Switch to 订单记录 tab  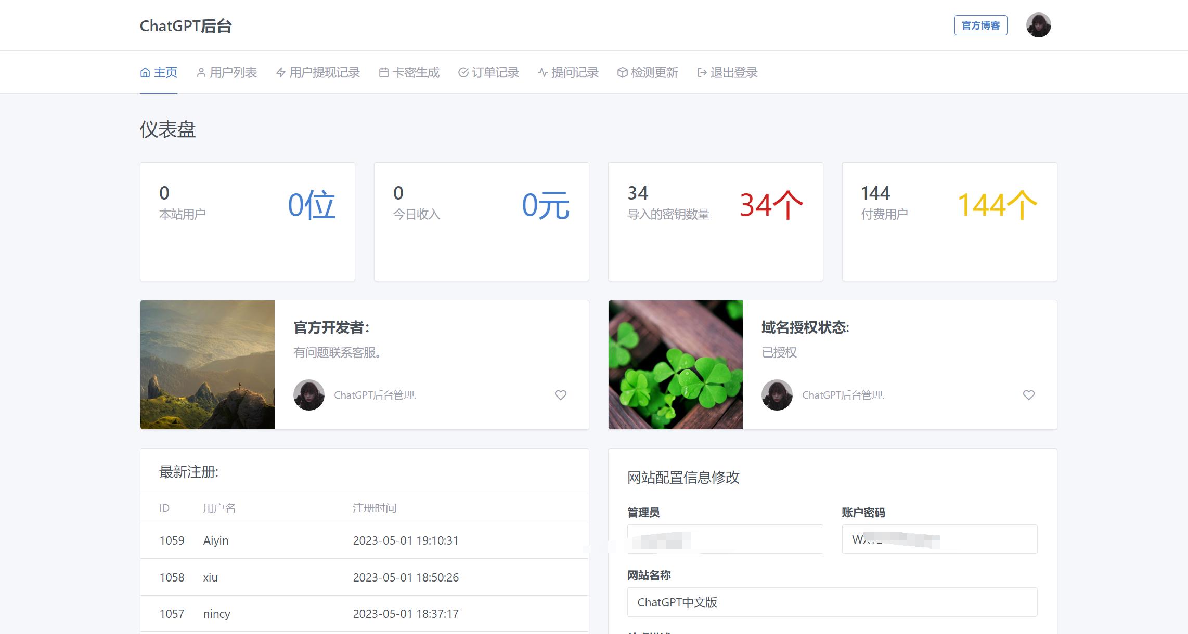488,72
